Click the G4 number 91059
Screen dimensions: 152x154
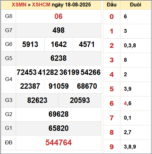click(x=58, y=86)
